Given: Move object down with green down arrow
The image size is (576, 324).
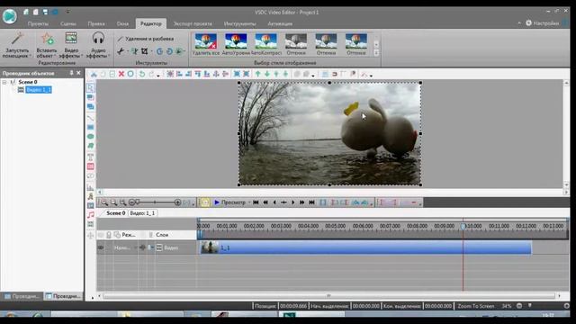Looking at the screenshot, I should 267,74.
